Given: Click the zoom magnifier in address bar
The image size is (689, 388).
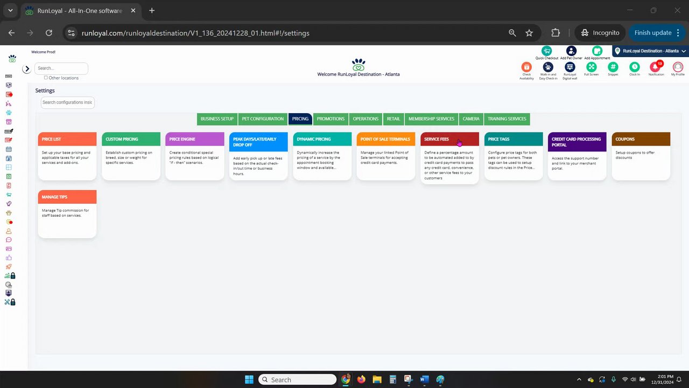Looking at the screenshot, I should pyautogui.click(x=512, y=33).
